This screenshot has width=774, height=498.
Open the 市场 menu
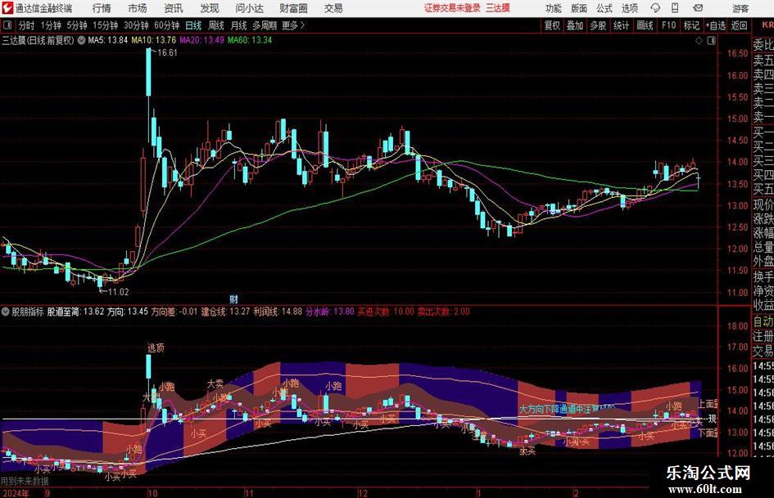pos(138,8)
